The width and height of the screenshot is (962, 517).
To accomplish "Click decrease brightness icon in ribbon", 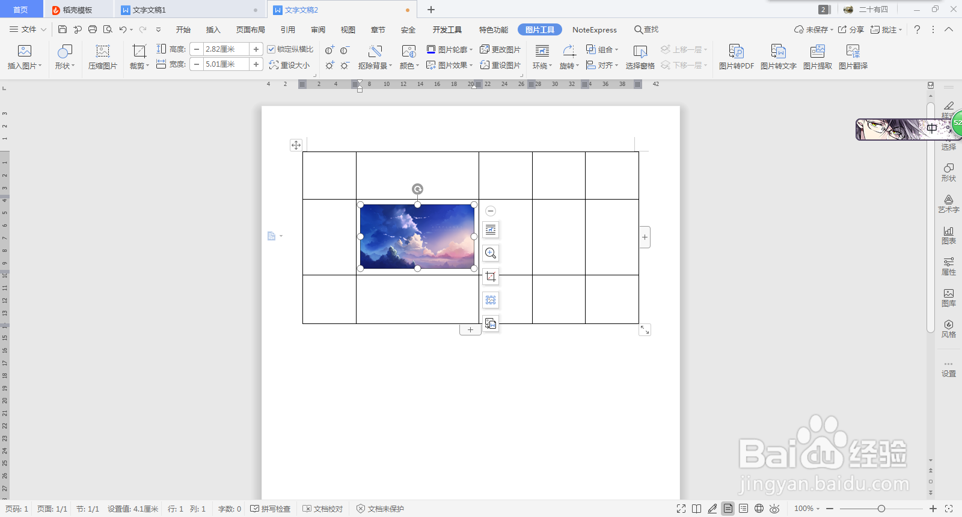I will [345, 65].
